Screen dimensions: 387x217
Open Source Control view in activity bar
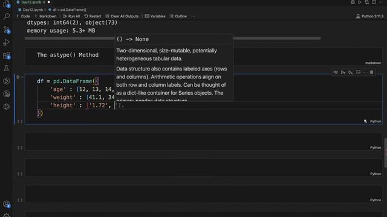pos(7,30)
